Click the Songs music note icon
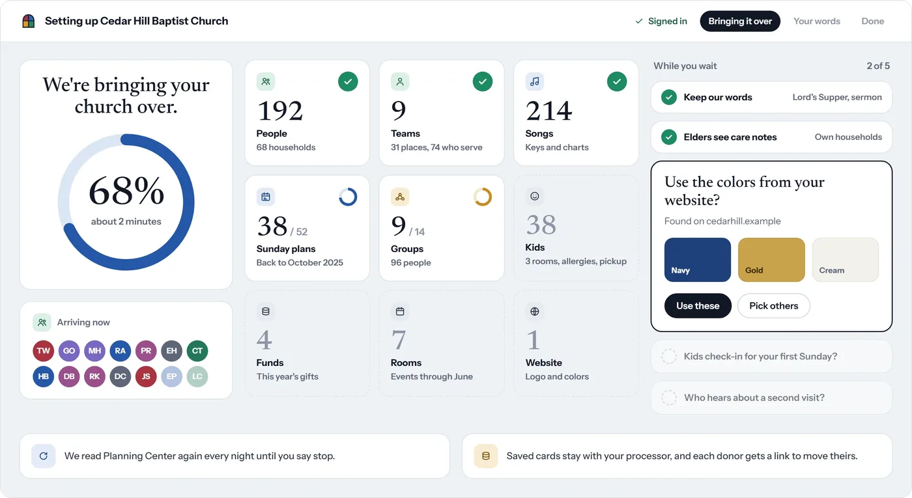This screenshot has width=912, height=498. (535, 81)
